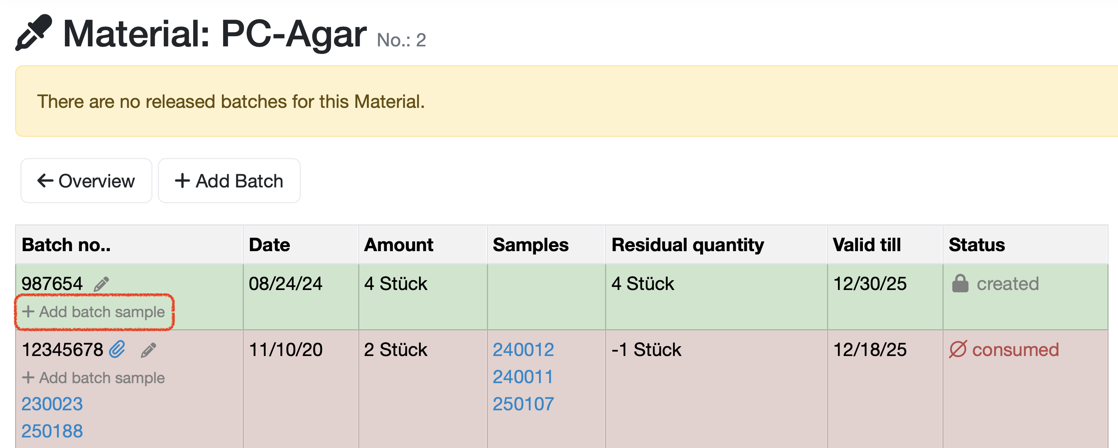Click the consumed status crossed-circle icon
Viewport: 1118px width, 448px height.
click(958, 349)
